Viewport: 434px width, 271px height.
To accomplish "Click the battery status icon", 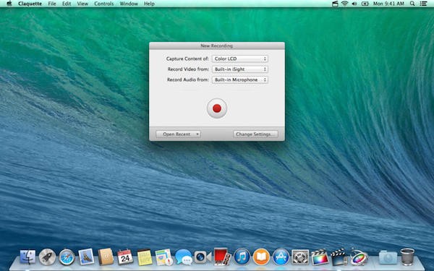I will (365, 4).
